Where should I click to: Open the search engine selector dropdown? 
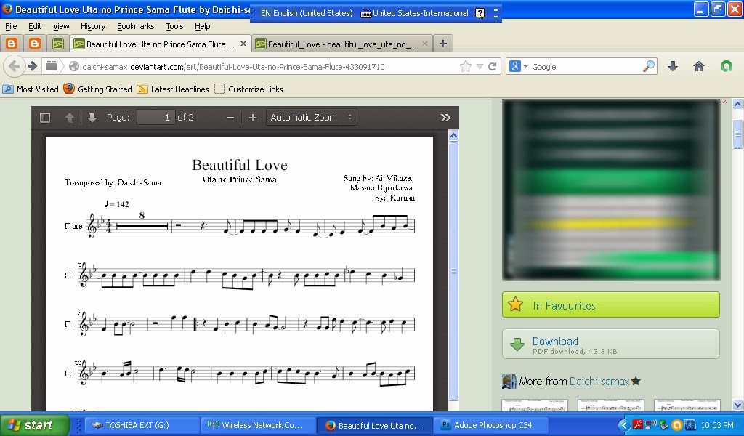click(519, 66)
